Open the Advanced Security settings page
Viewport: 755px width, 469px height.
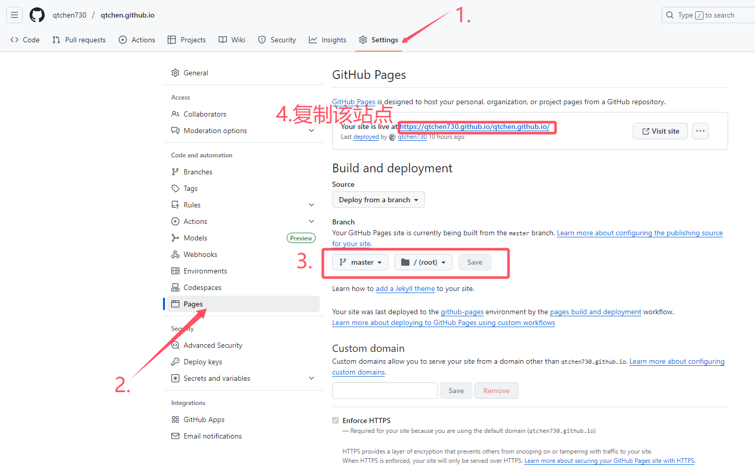point(243,345)
